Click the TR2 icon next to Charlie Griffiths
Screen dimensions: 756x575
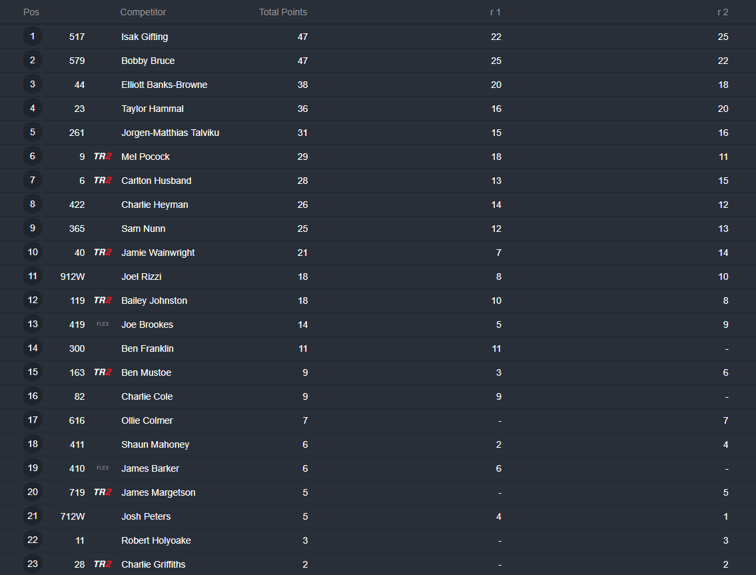point(103,564)
